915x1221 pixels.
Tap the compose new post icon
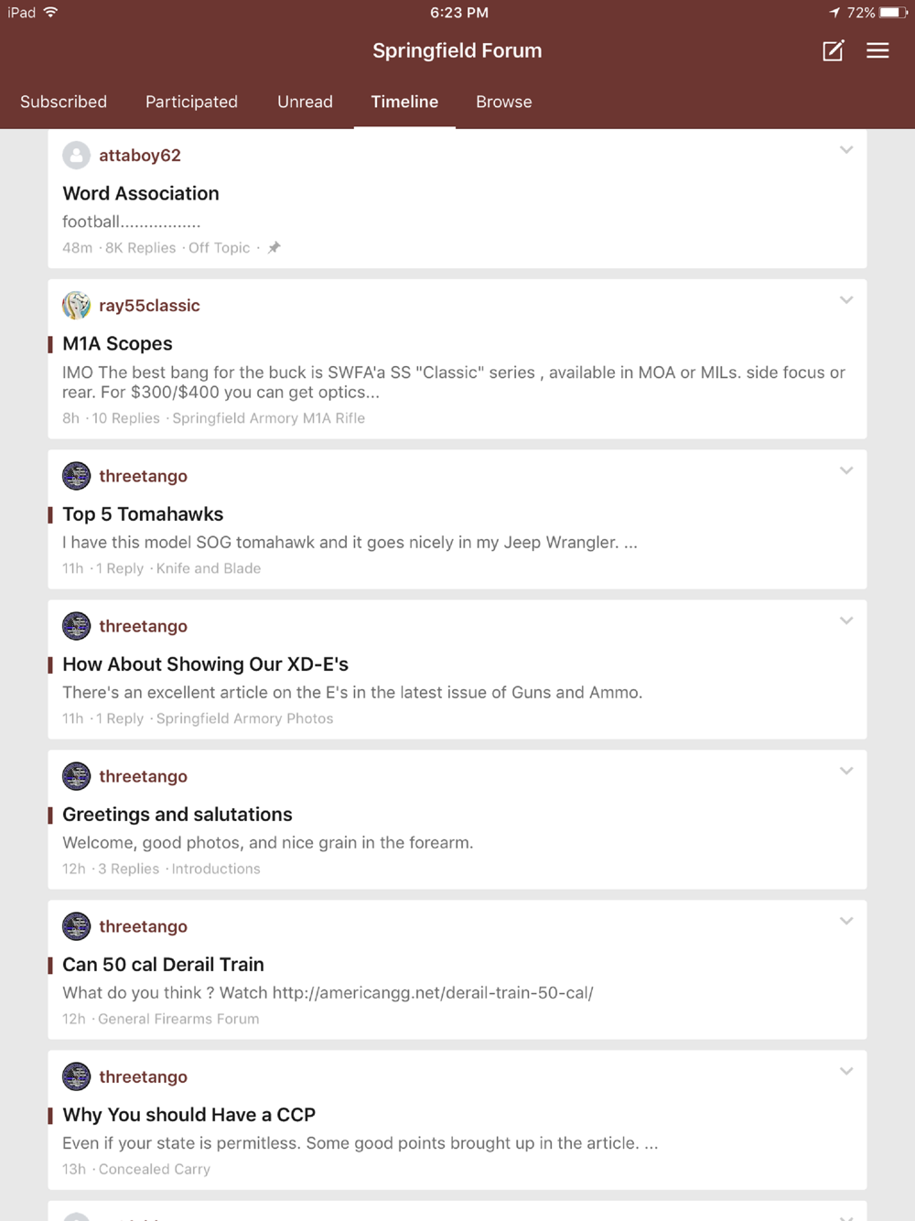(x=833, y=51)
